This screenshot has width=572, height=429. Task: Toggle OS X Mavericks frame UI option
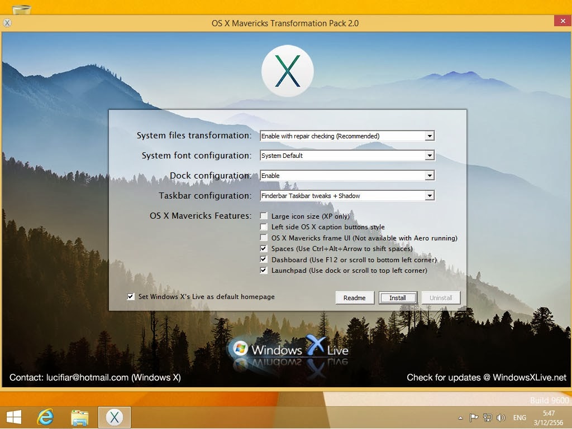click(x=264, y=238)
